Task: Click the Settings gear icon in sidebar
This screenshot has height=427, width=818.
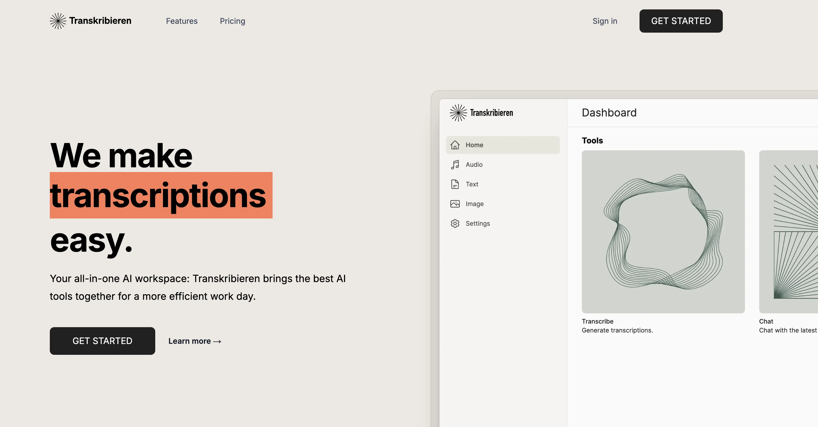Action: [x=455, y=224]
